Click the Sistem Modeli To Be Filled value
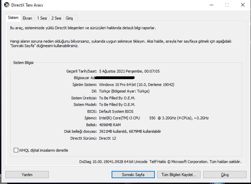This screenshot has width=251, height=184. [117, 105]
